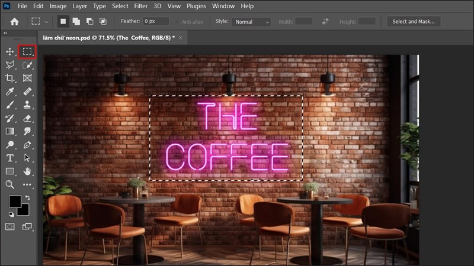Open the Layer menu
474x266 pixels.
pos(79,6)
